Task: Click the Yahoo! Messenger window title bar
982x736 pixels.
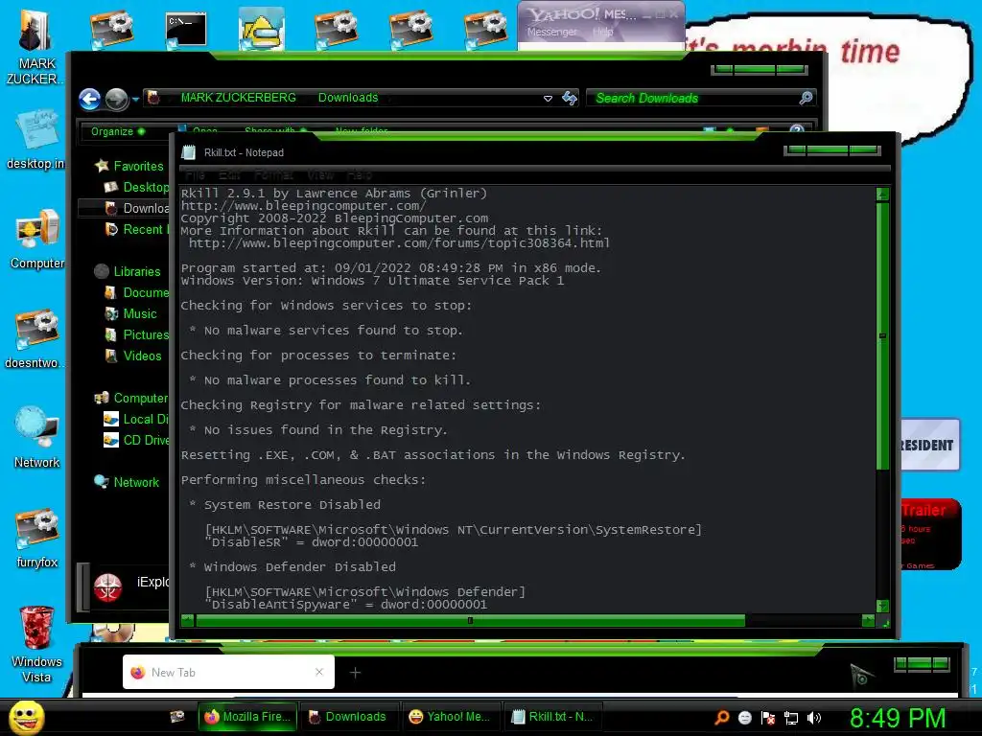Action: pyautogui.click(x=601, y=13)
